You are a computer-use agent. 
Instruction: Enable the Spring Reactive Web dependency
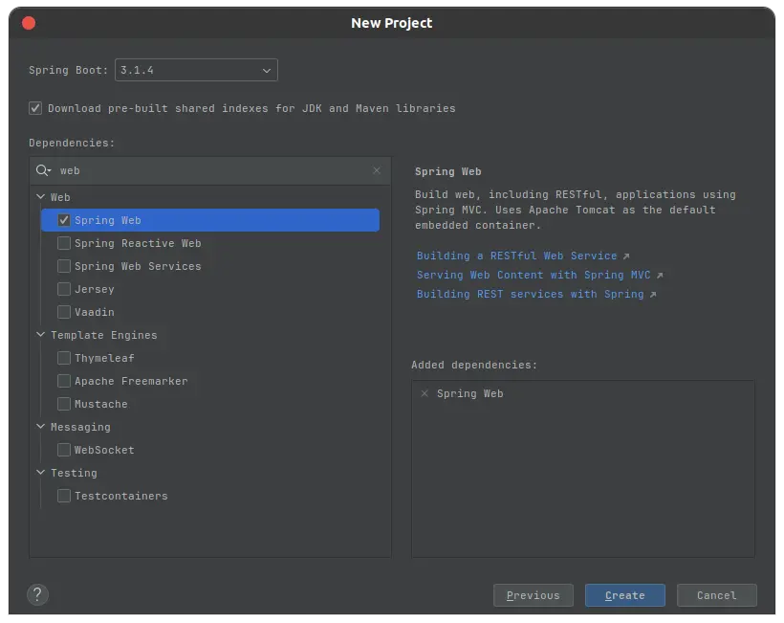[64, 243]
